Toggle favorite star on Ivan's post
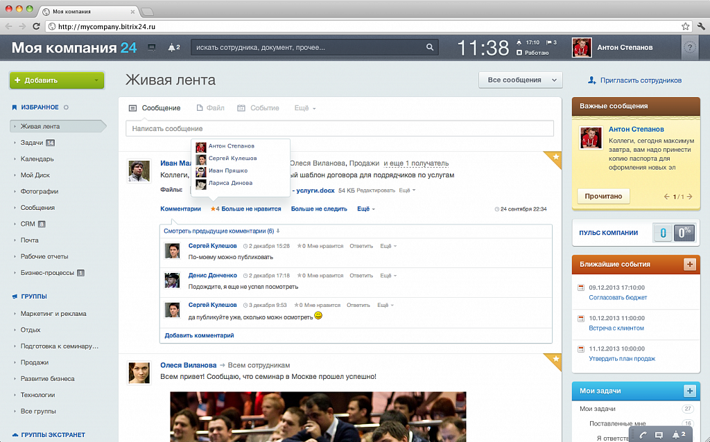 [555, 157]
